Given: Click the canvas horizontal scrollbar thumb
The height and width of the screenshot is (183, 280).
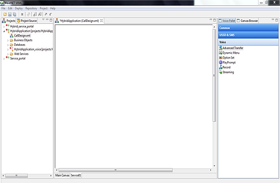Looking at the screenshot, I should point(115,169).
